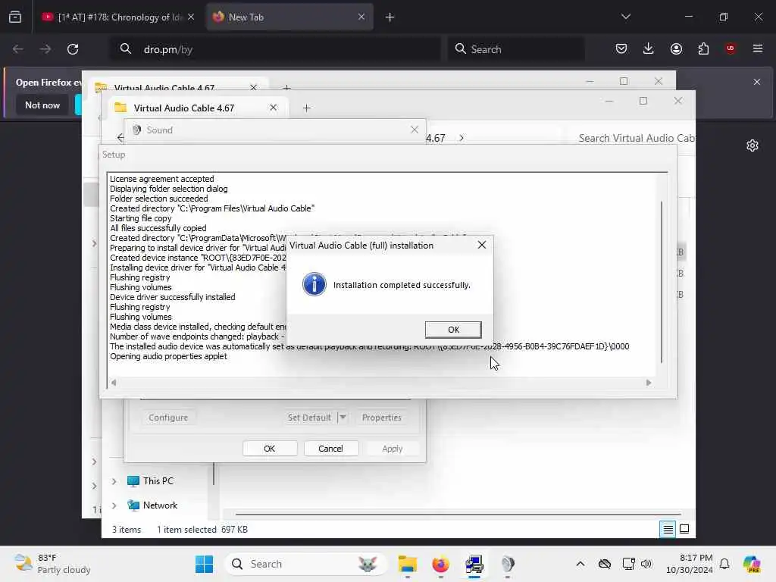Click the cloud sync tray icon
This screenshot has height=582, width=776.
(604, 564)
